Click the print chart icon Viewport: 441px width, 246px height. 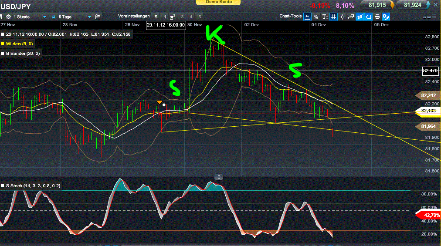click(x=377, y=17)
